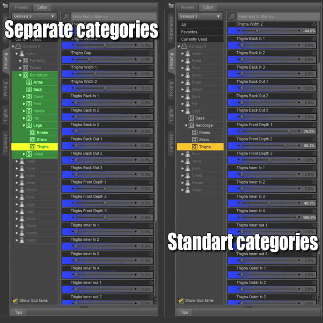
Task: Click minus nudge on Thighs Front Depth 1 at 70.8%
Action: tap(239, 131)
